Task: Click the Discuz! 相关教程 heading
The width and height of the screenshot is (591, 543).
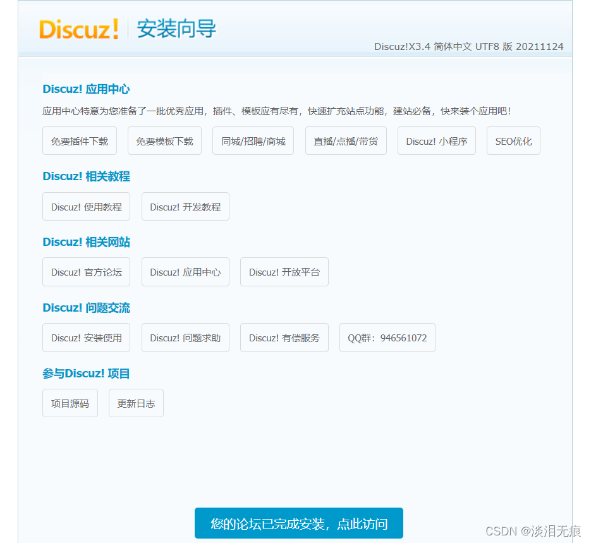Action: 87,176
